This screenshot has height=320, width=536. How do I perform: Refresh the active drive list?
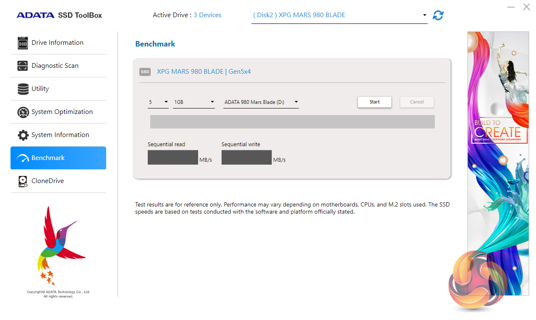438,15
